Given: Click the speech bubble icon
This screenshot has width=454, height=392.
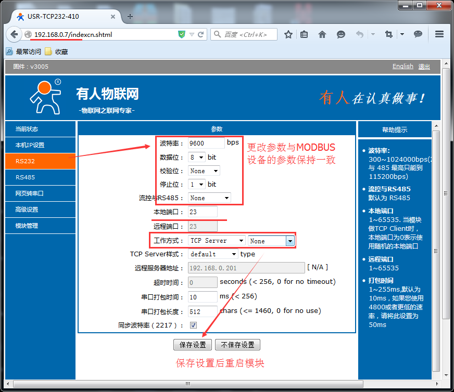Looking at the screenshot, I should tap(418, 34).
